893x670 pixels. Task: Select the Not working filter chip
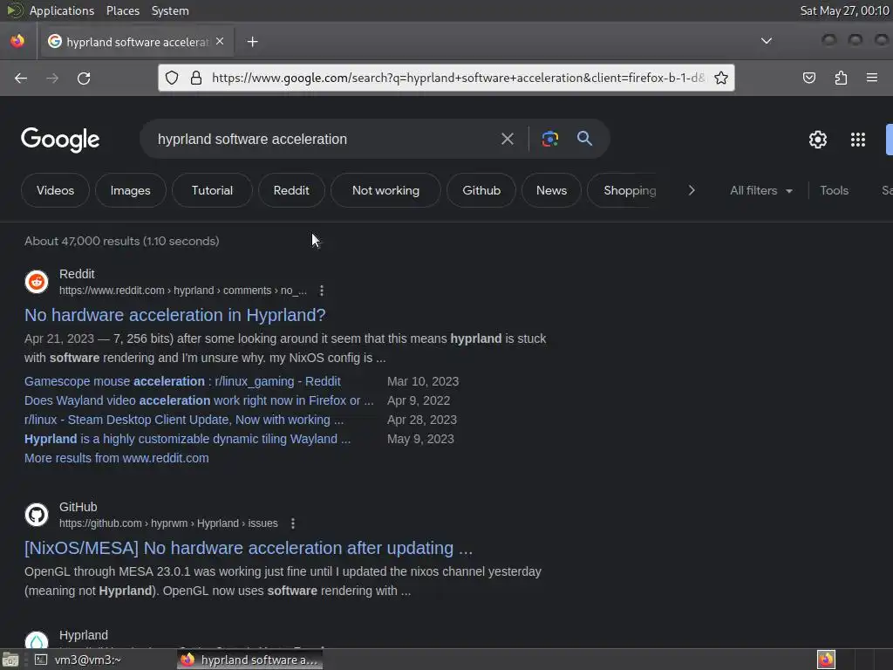point(385,190)
